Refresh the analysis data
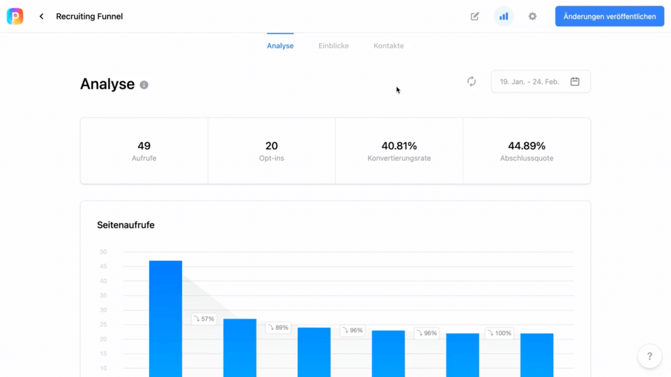 [472, 81]
